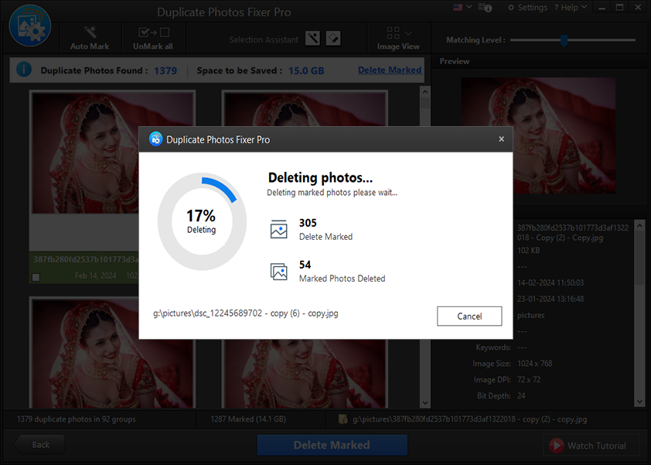This screenshot has height=465, width=651.
Task: Cancel the photo deletion process
Action: [469, 316]
